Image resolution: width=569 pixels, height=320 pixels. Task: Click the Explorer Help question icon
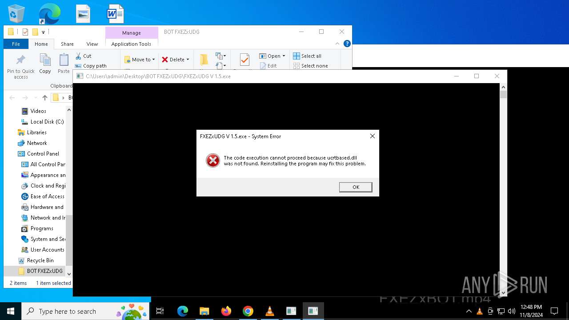point(347,44)
